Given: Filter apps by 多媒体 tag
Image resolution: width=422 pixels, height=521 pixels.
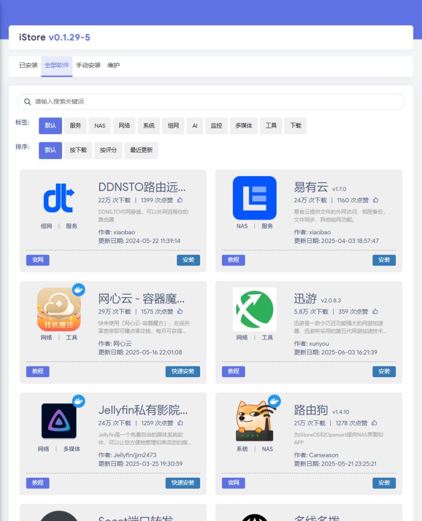Looking at the screenshot, I should click(x=243, y=126).
